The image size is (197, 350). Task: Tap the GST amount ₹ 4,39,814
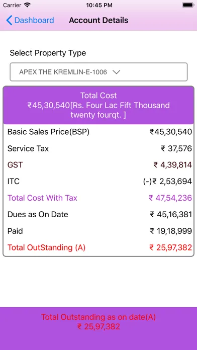coord(173,165)
